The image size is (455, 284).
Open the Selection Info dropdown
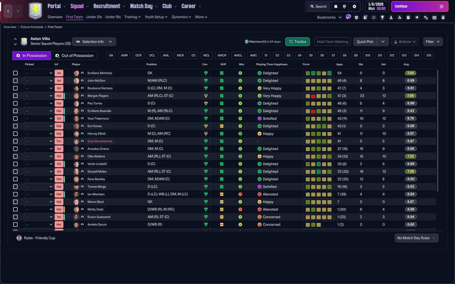[94, 42]
